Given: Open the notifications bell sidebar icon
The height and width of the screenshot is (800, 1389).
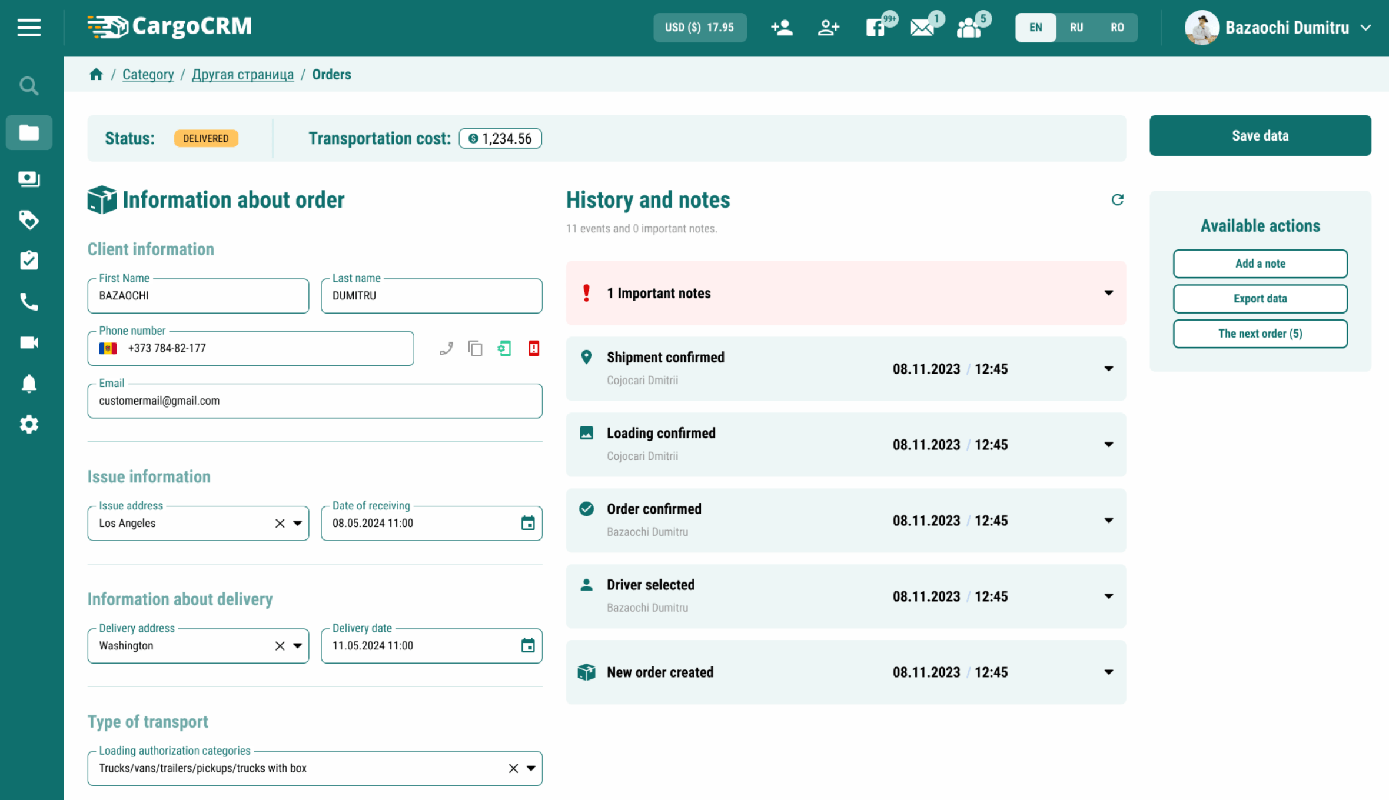Looking at the screenshot, I should (29, 384).
